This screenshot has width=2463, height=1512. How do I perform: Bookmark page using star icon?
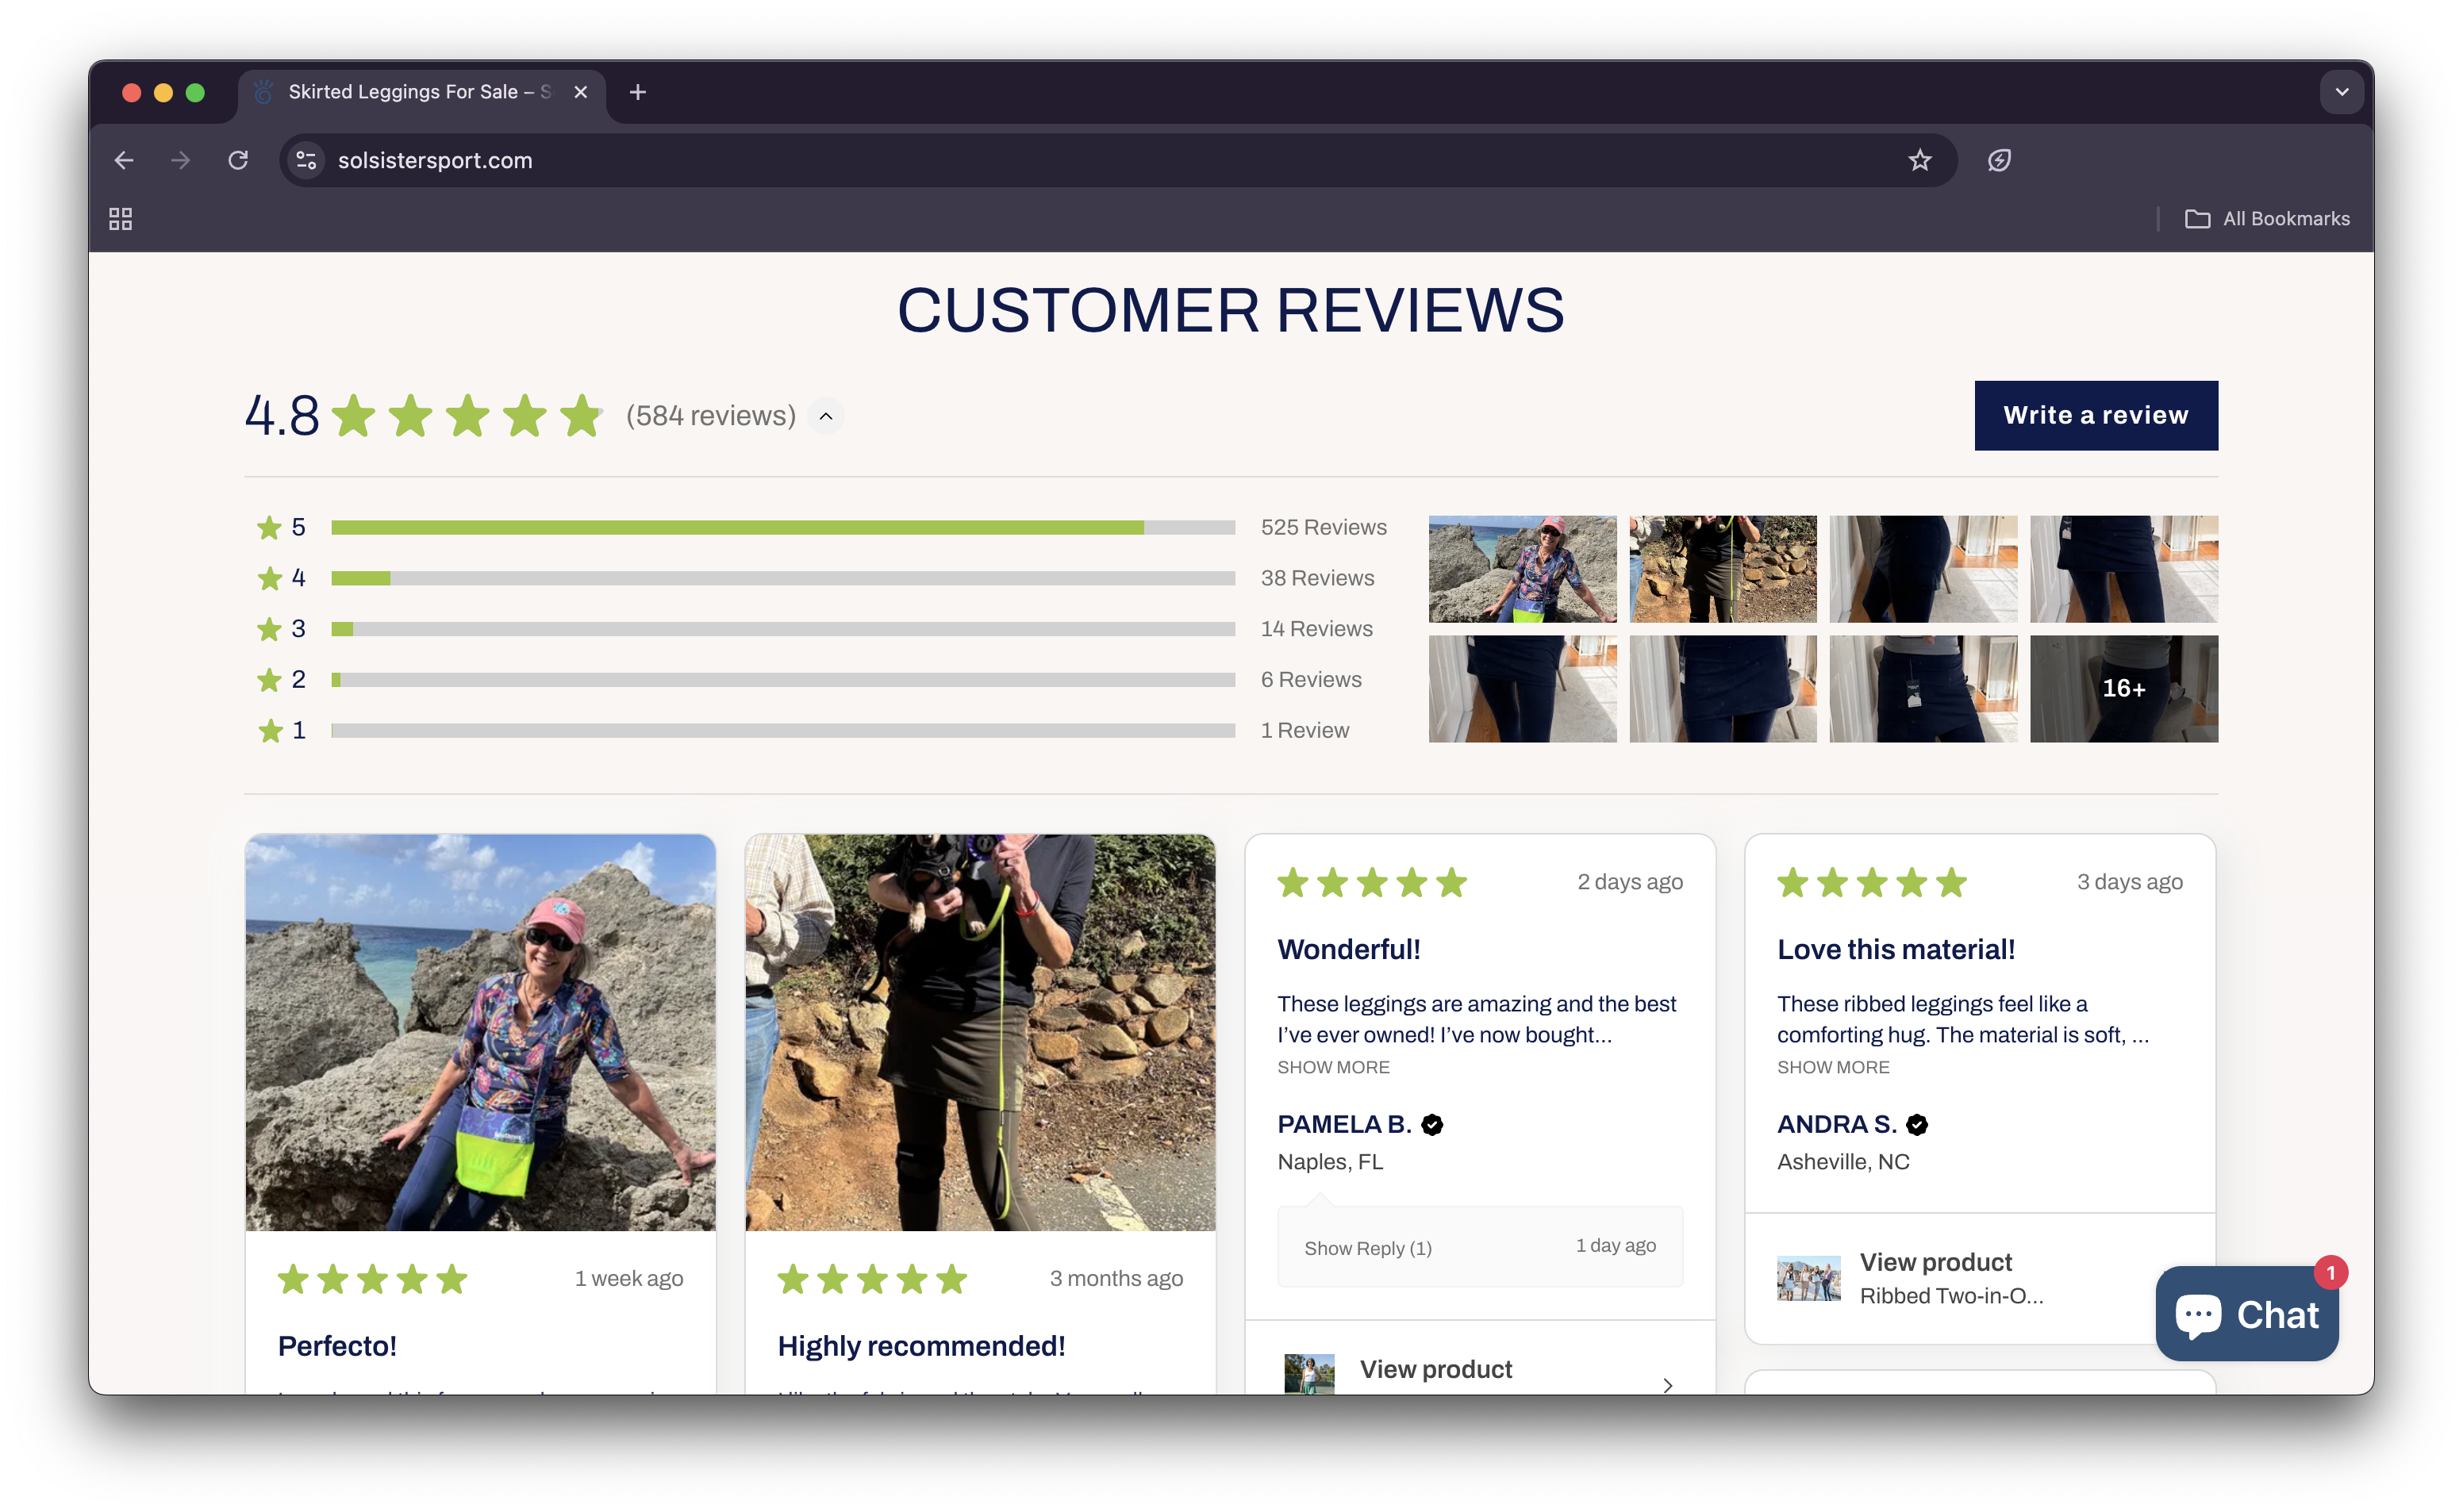coord(1919,160)
